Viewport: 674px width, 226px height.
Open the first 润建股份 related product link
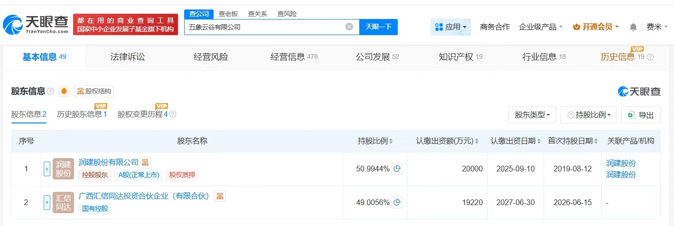[621, 163]
